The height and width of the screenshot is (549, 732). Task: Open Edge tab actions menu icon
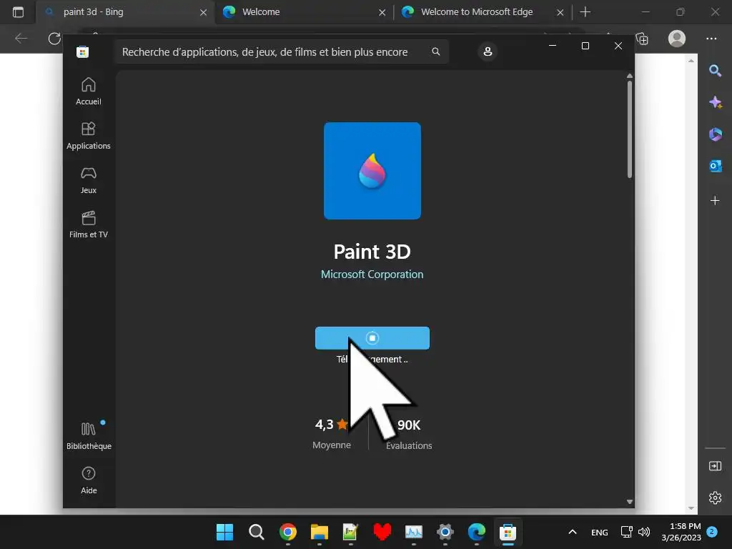[18, 12]
